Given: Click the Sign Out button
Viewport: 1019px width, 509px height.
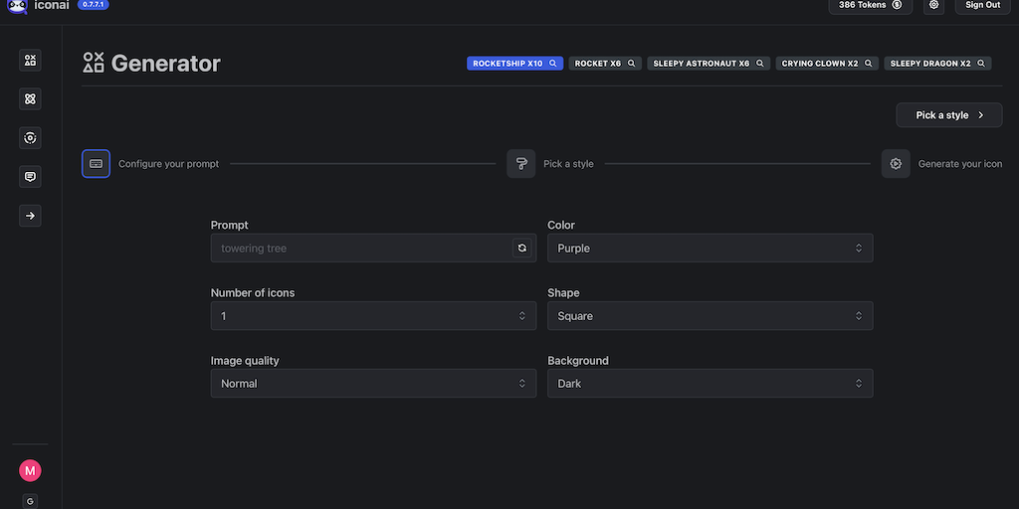Looking at the screenshot, I should 982,5.
